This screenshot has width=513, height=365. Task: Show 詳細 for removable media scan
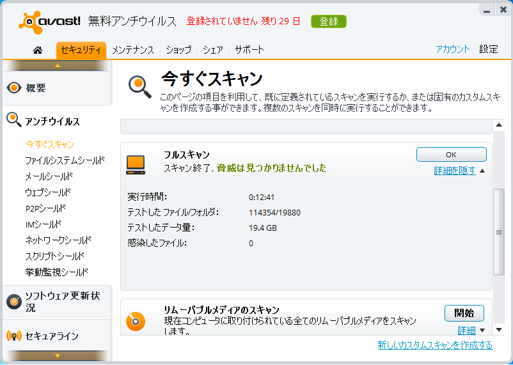[x=466, y=330]
